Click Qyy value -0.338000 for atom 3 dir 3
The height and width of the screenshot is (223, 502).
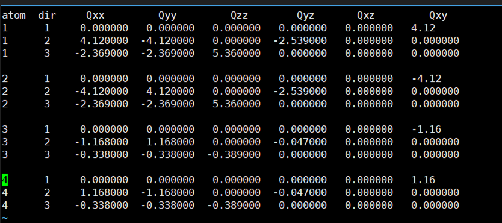click(x=167, y=154)
